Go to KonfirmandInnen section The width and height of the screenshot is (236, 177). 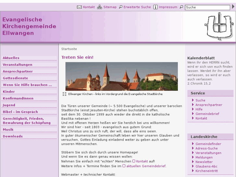[18, 98]
